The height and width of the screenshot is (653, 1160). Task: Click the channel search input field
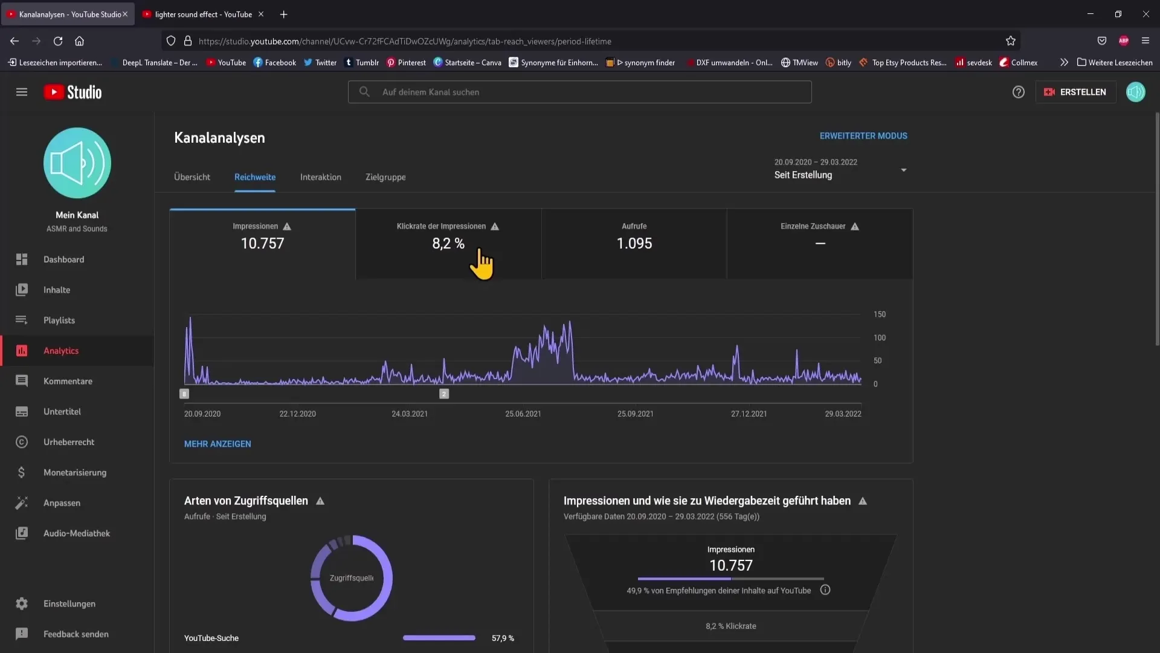pyautogui.click(x=579, y=91)
